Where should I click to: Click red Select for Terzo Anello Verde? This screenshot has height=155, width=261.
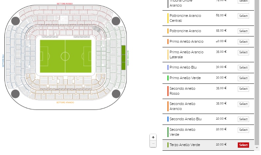243,145
